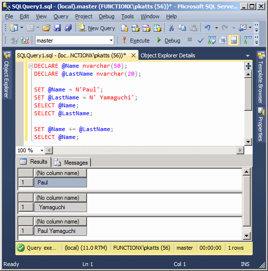Open the Redo history dropdown arrow
268x271 pixels.
click(233, 28)
